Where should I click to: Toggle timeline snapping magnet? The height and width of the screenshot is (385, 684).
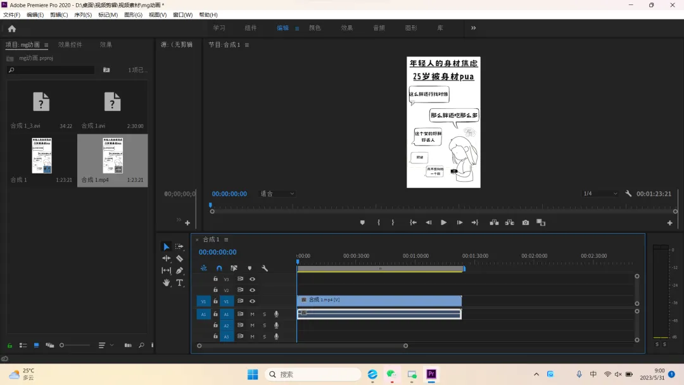(x=219, y=268)
